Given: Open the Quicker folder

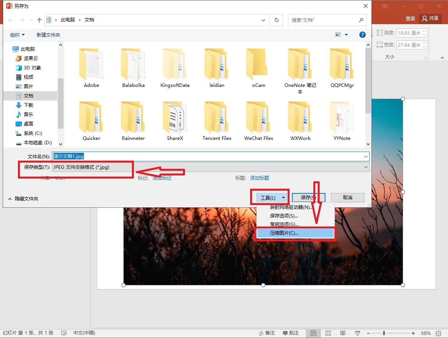Looking at the screenshot, I should pyautogui.click(x=91, y=121).
